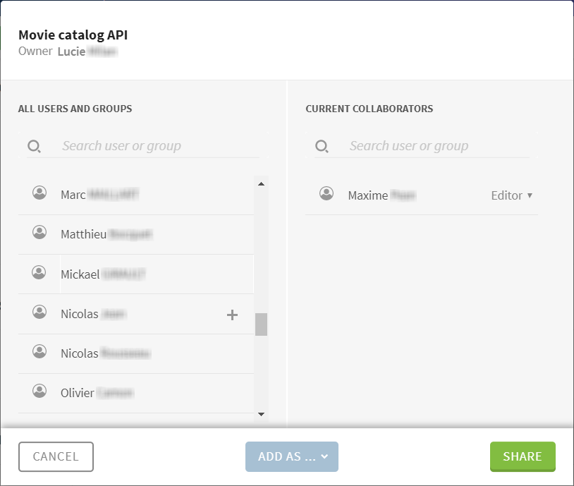The image size is (574, 486).
Task: Click the user list scrollbar thumb
Action: tap(262, 324)
